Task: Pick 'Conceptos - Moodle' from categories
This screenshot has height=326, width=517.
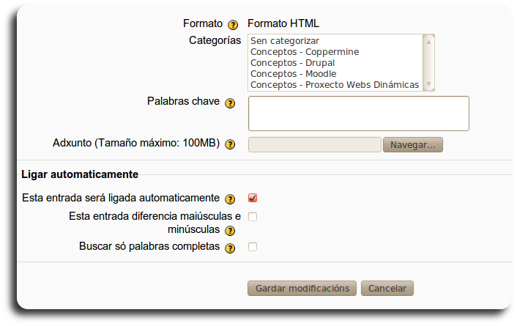Action: [x=293, y=74]
